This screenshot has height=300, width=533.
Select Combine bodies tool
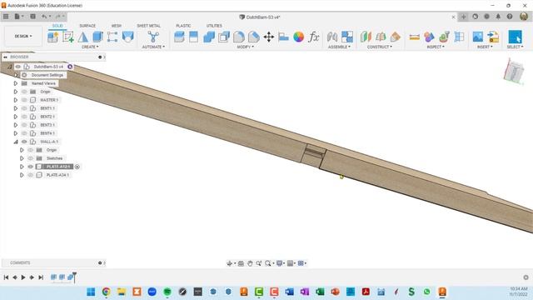pyautogui.click(x=209, y=37)
